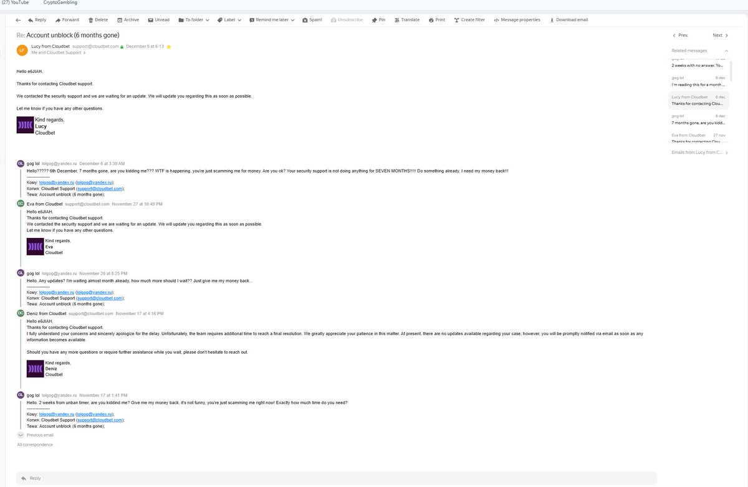This screenshot has width=748, height=487.
Task: Click sender name 'Lucy from Cloudbet' in header
Action: click(x=50, y=47)
